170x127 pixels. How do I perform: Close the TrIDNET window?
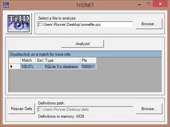pyautogui.click(x=160, y=4)
